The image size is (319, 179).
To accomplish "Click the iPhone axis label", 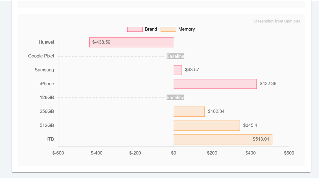I will pos(47,84).
